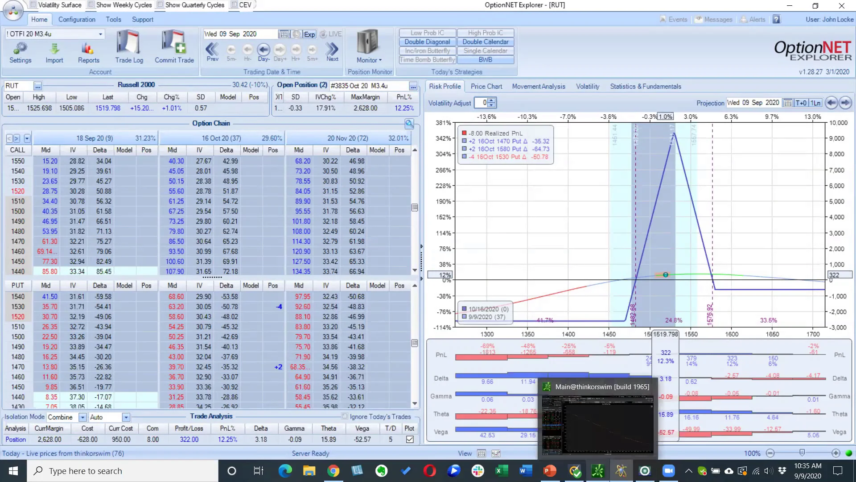Toggle the Volatility Surface checkbox

click(33, 5)
